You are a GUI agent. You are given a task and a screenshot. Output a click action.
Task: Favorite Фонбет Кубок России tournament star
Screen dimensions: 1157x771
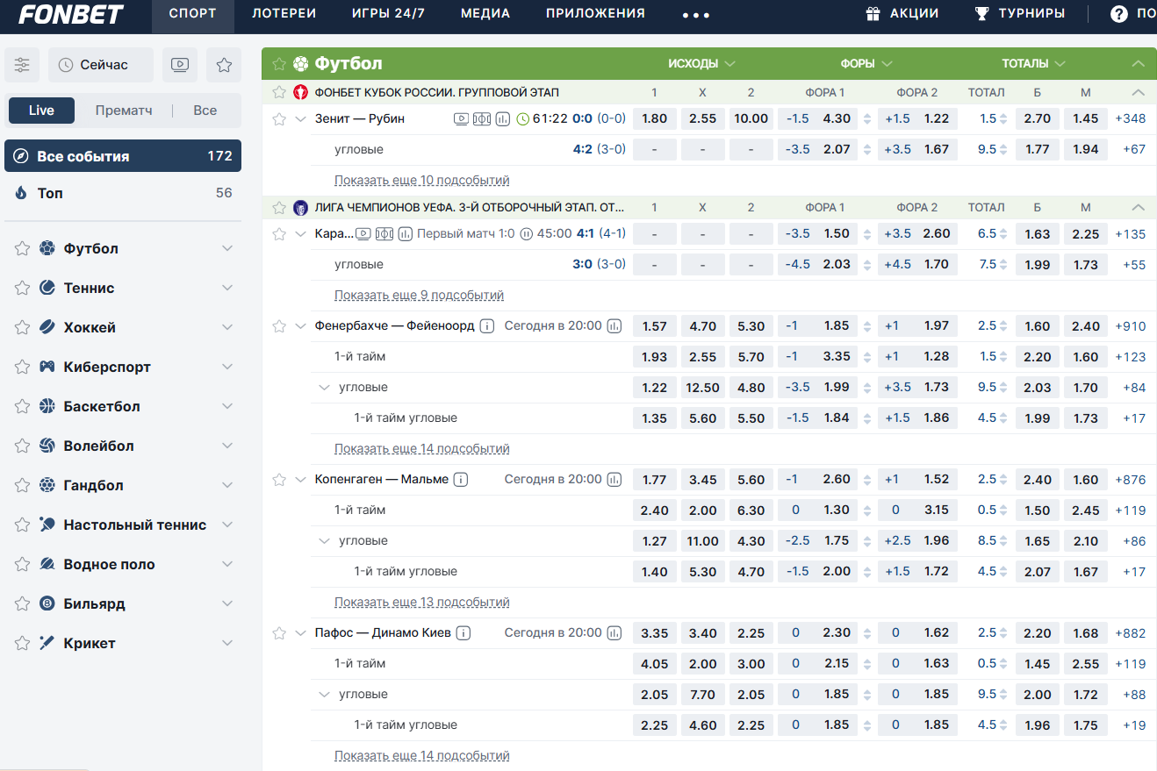click(279, 92)
